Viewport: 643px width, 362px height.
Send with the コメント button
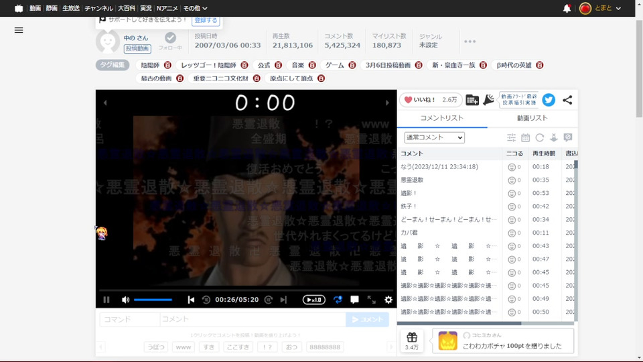[x=367, y=319]
